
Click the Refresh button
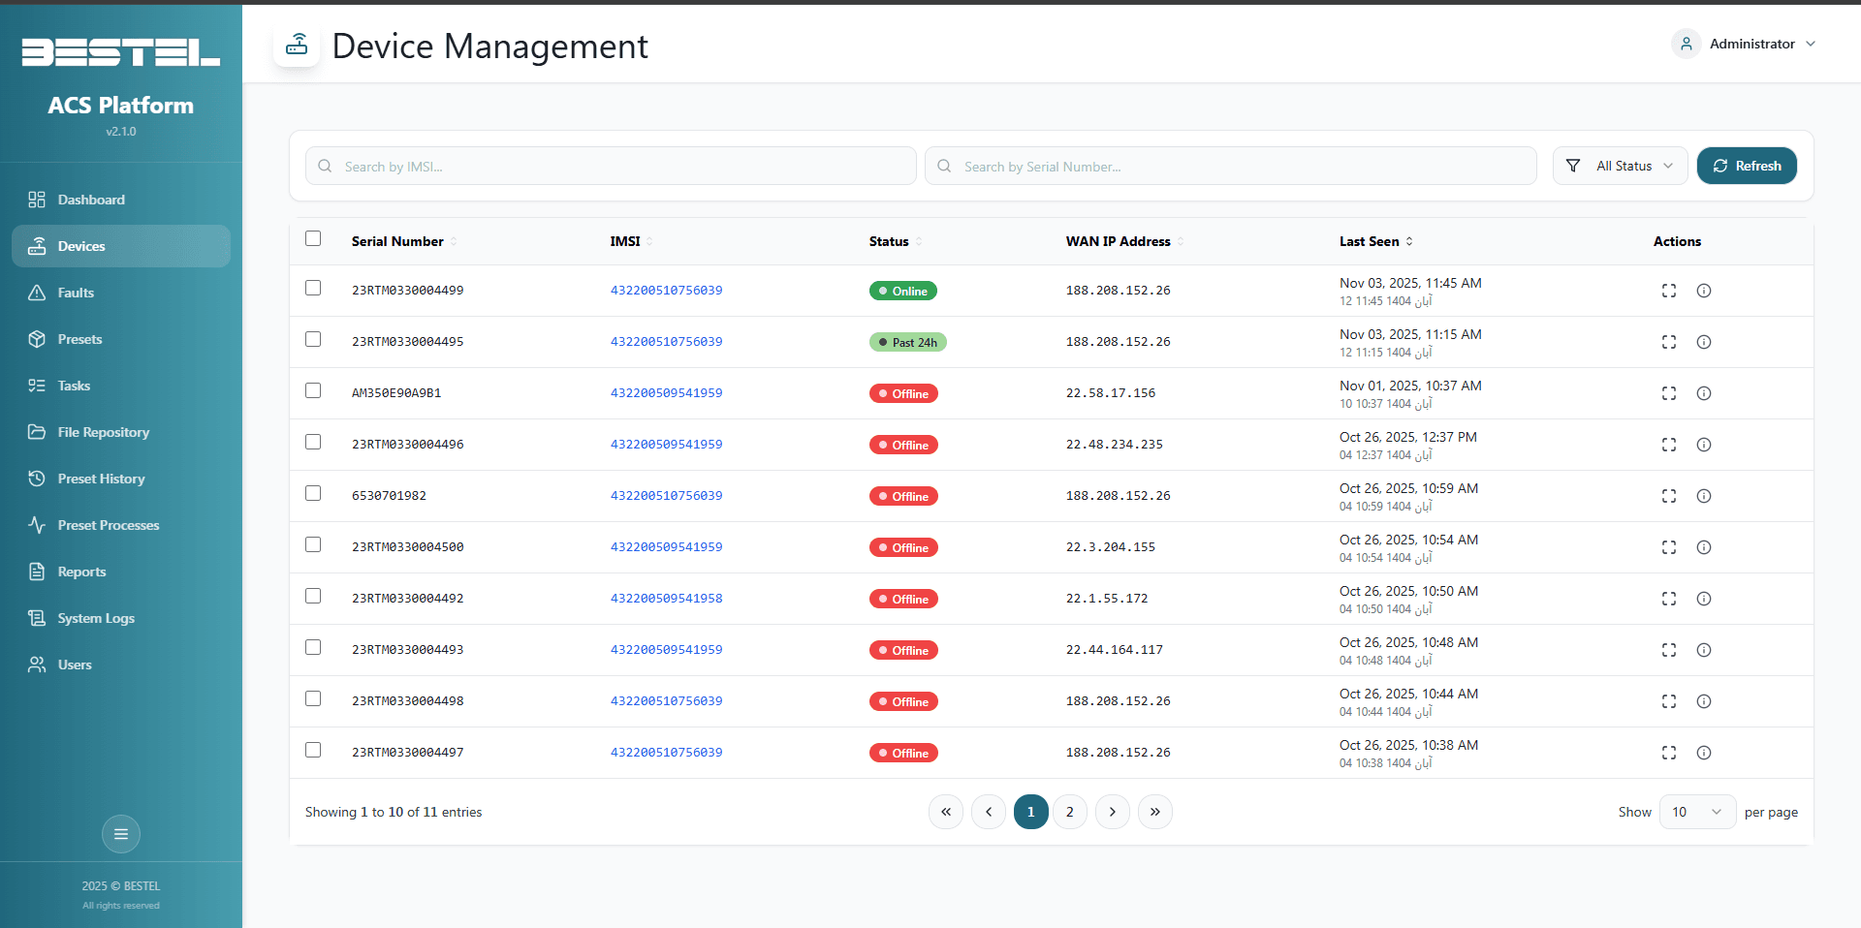[1747, 166]
